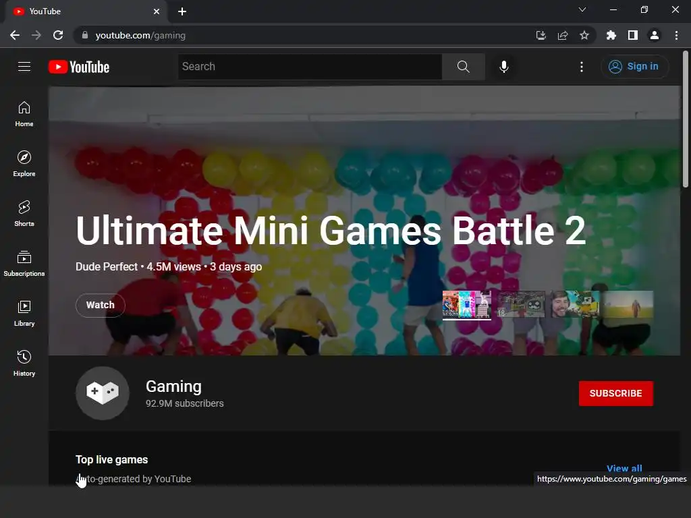Click Dude Perfect channel name
This screenshot has height=518, width=691.
click(x=107, y=267)
